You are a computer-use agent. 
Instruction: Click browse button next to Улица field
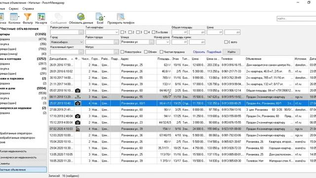pos(152,42)
